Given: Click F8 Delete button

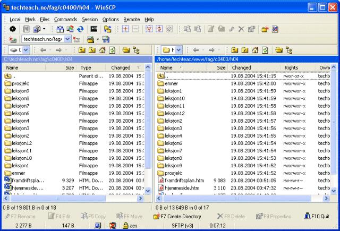Looking at the screenshot, I should [x=231, y=216].
